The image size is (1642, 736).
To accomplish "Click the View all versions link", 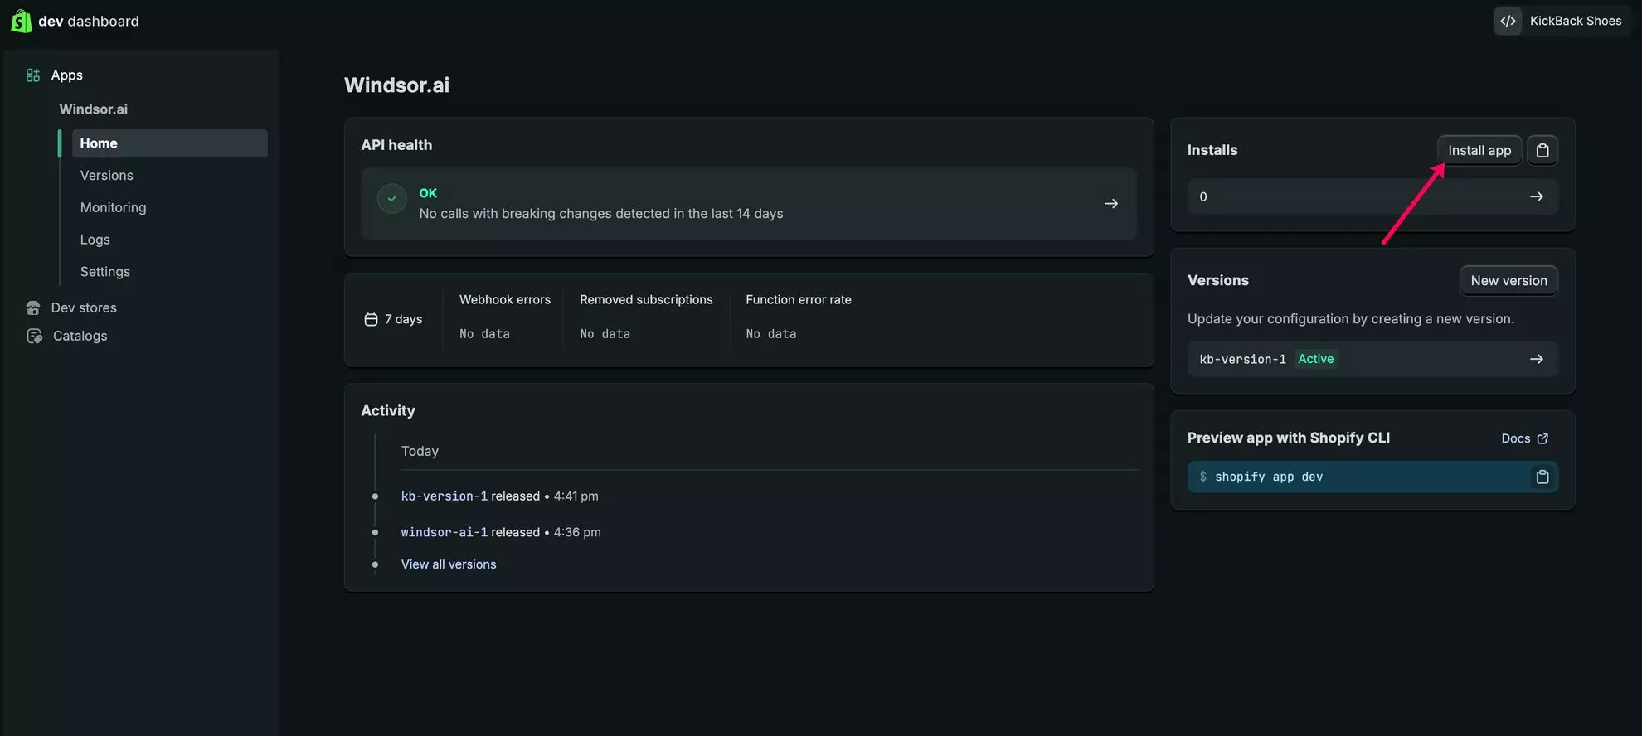I will (x=449, y=564).
